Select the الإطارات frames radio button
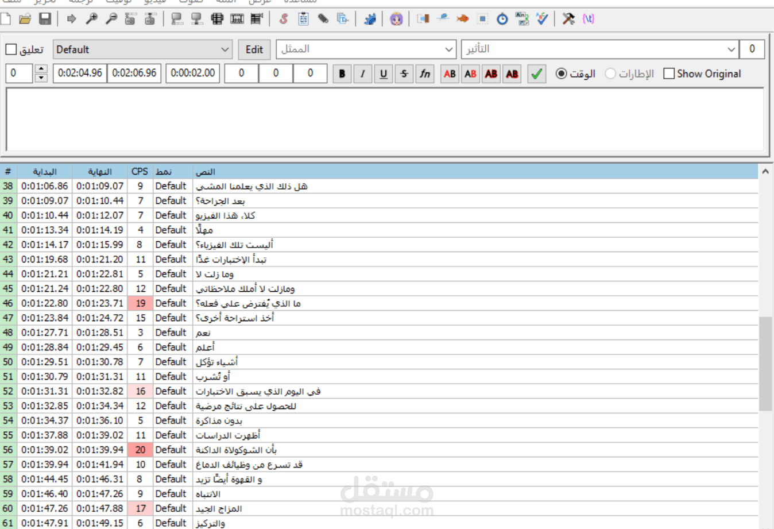 click(610, 74)
